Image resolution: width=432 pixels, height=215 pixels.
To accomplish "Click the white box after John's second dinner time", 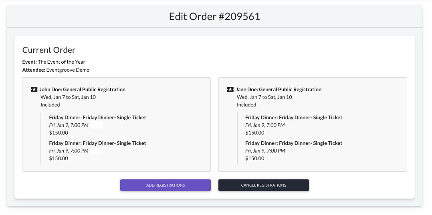I will coord(96,151).
